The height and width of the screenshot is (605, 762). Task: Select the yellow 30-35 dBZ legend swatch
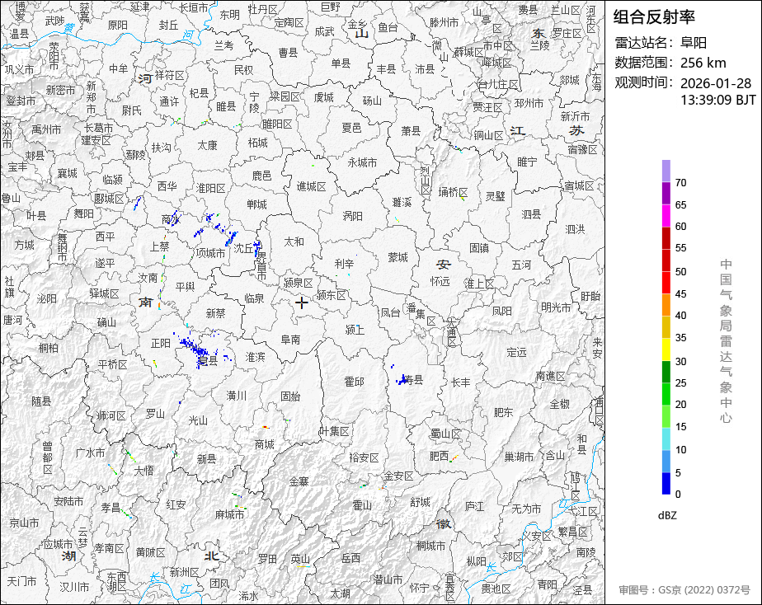click(666, 349)
